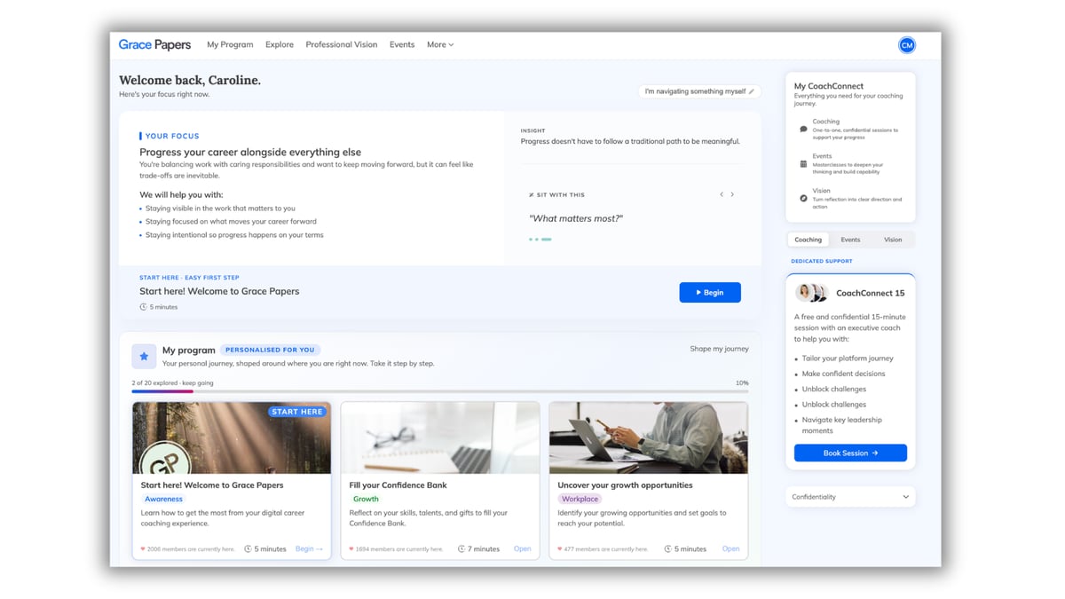This screenshot has height=599, width=1065.
Task: Click clock icon under Start here banner
Action: click(x=143, y=307)
